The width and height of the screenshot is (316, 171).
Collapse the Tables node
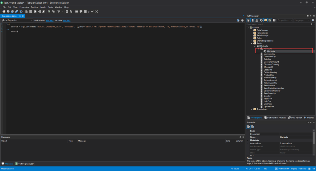tap(251, 43)
